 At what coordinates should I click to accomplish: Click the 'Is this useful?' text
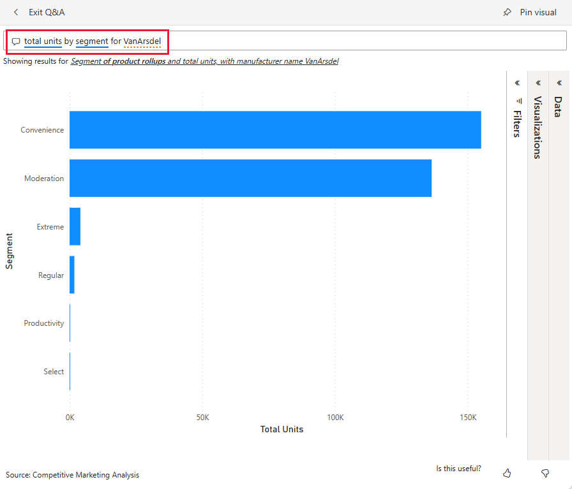coord(458,469)
